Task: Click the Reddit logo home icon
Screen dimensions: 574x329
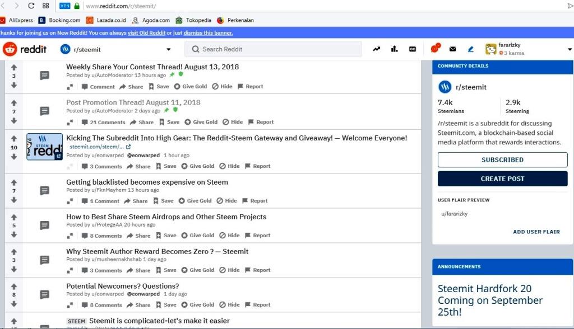Action: tap(10, 49)
